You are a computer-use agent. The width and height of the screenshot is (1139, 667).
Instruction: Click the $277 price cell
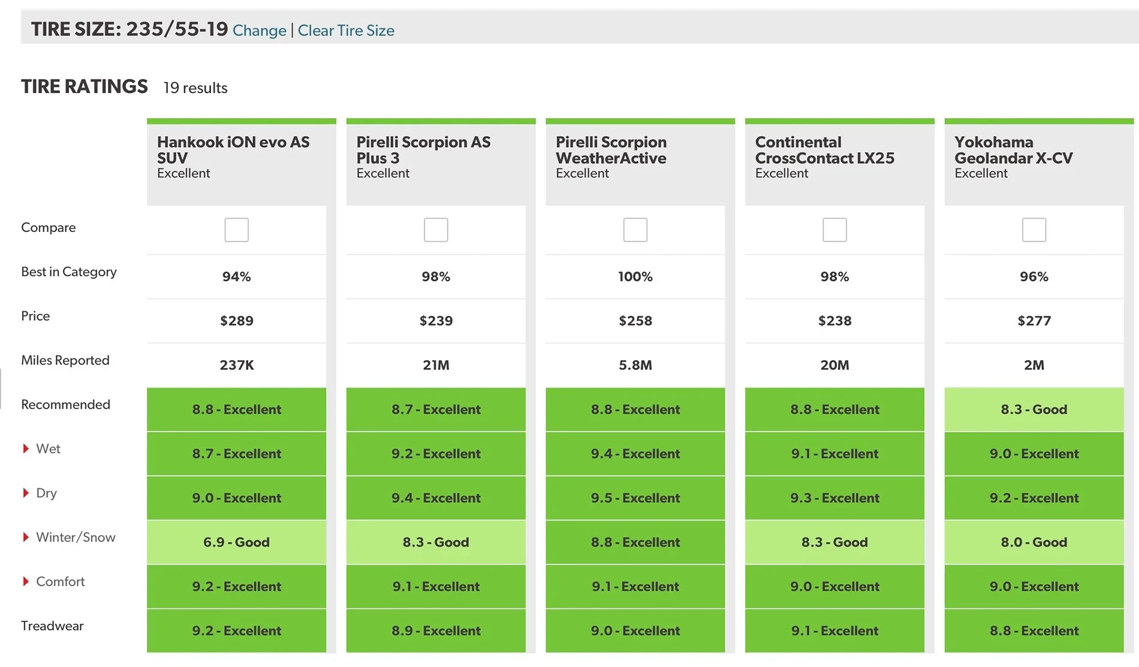pos(1034,321)
